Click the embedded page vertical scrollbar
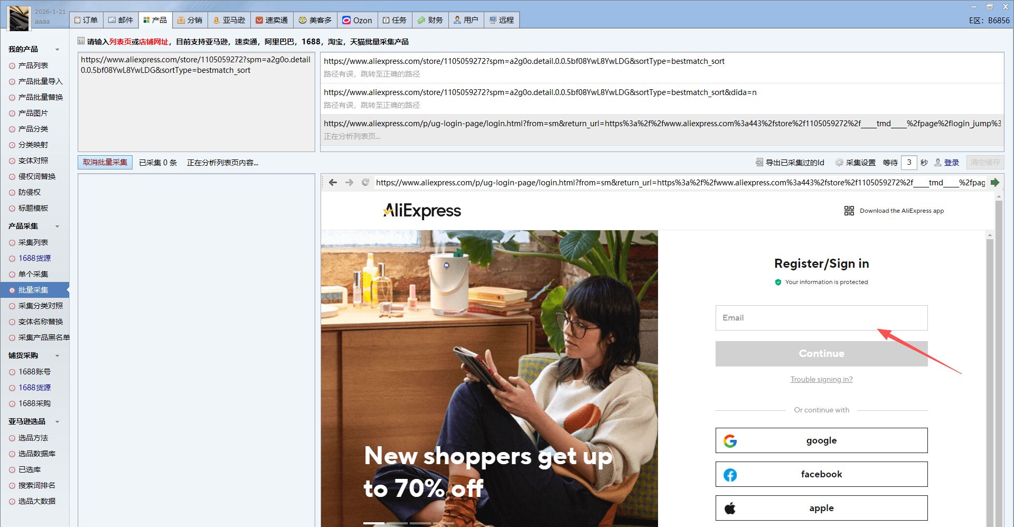The image size is (1014, 527). 990,370
